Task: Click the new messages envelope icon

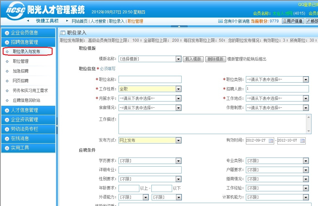Action: [221, 21]
